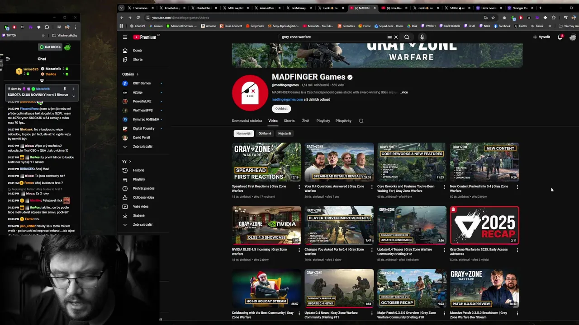The height and width of the screenshot is (325, 579).
Task: Expand Zobrazit další under subscriptions
Action: (142, 146)
